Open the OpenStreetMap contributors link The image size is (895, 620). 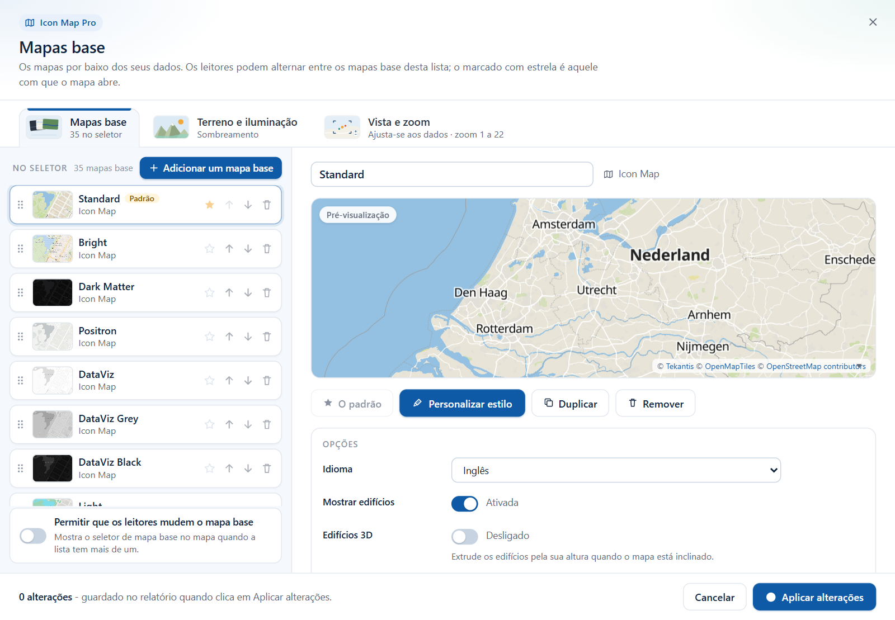pyautogui.click(x=816, y=366)
